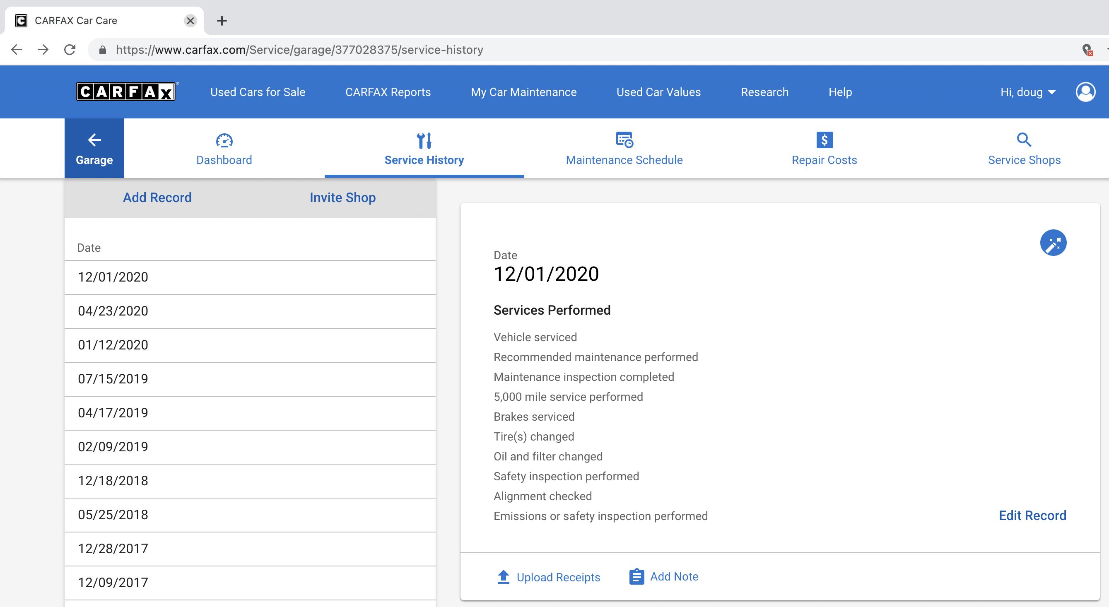The width and height of the screenshot is (1109, 607).
Task: Select the Service History tab label
Action: point(424,160)
